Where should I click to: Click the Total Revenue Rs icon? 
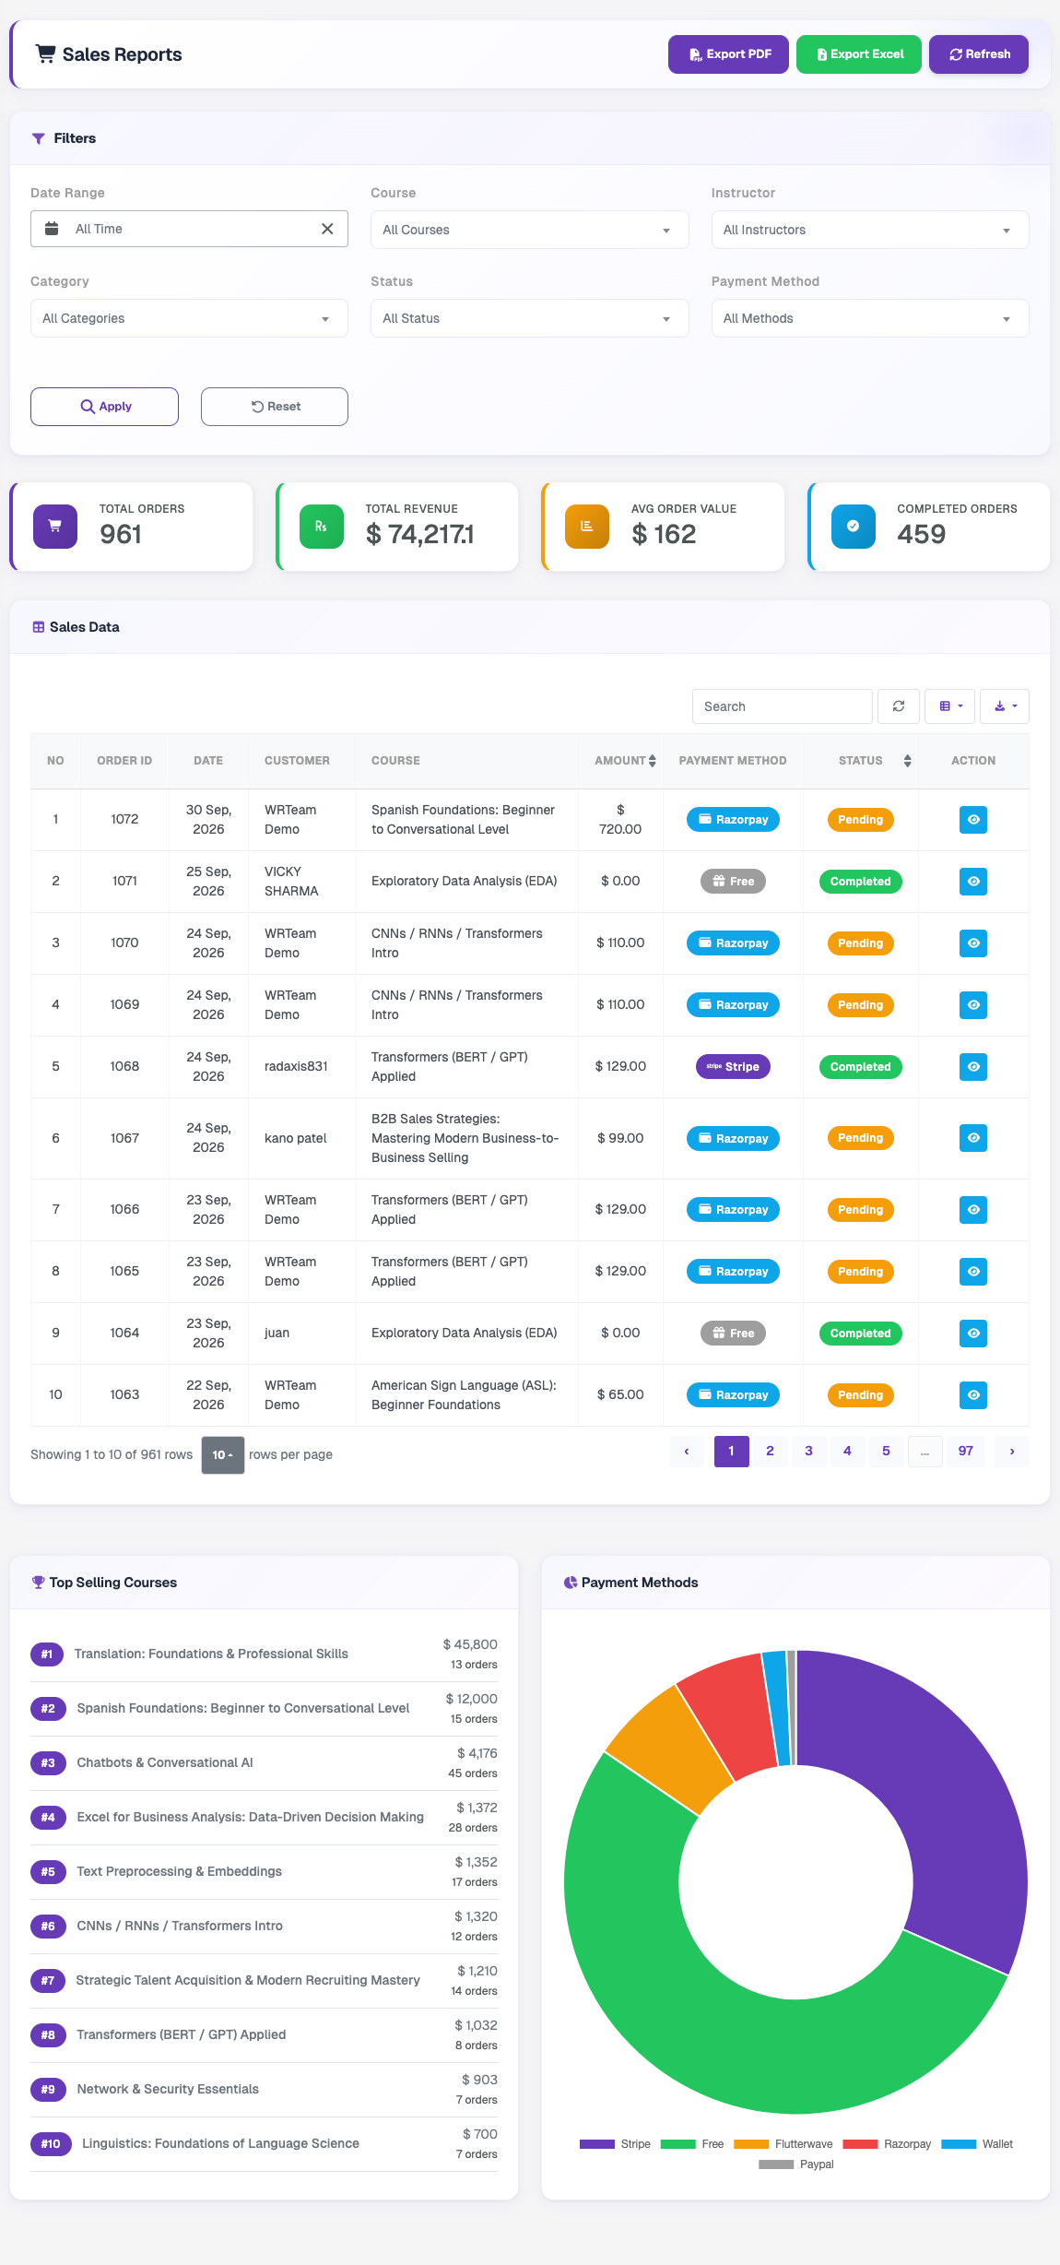pyautogui.click(x=322, y=527)
